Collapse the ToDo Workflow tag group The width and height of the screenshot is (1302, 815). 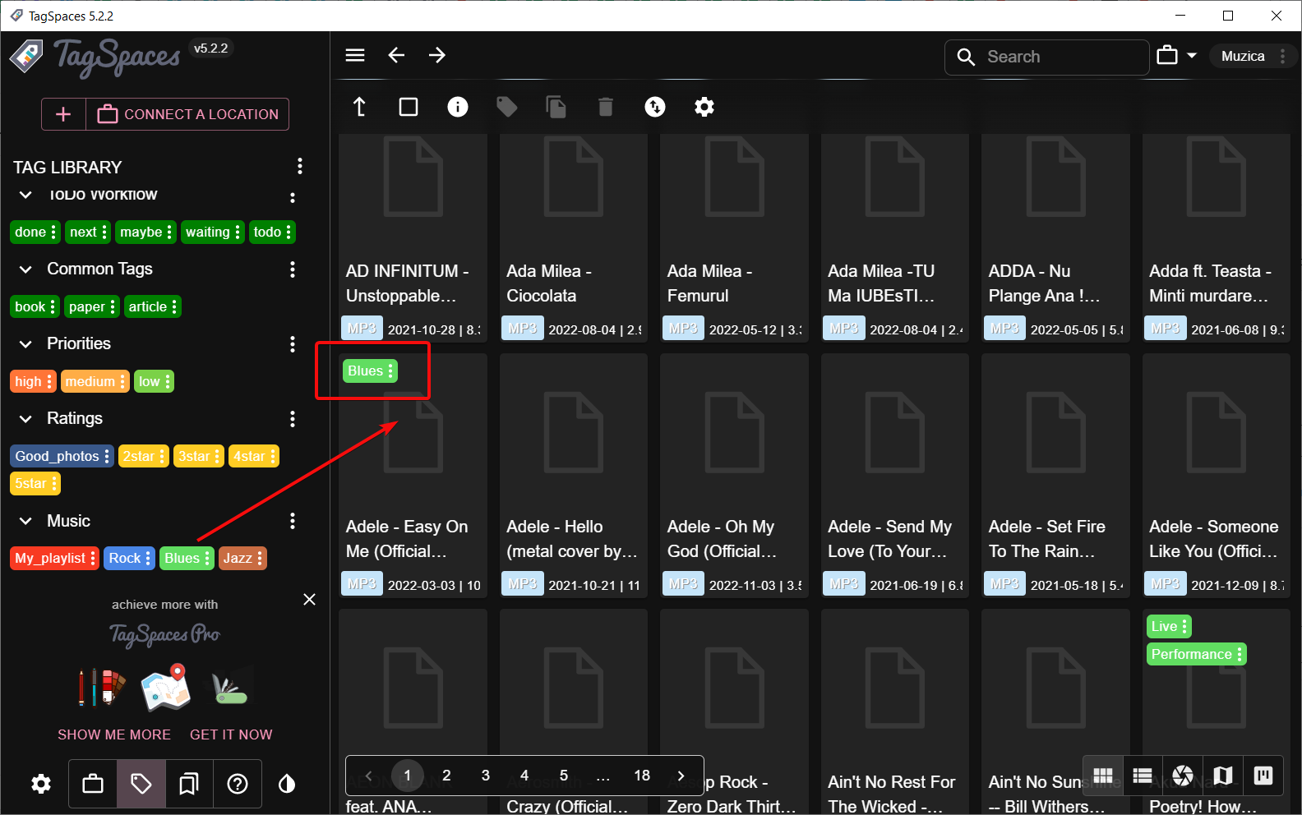(x=25, y=195)
